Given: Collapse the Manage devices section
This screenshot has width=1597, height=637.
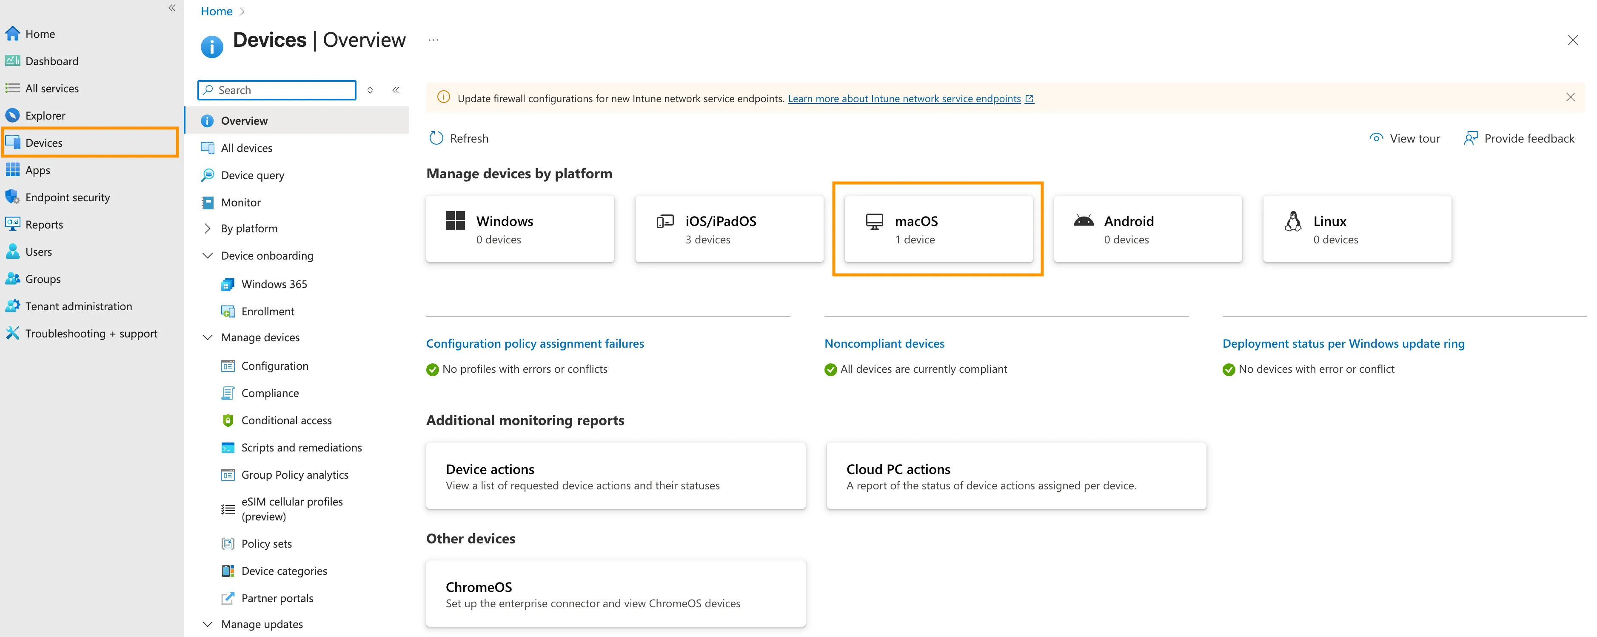Looking at the screenshot, I should tap(208, 337).
